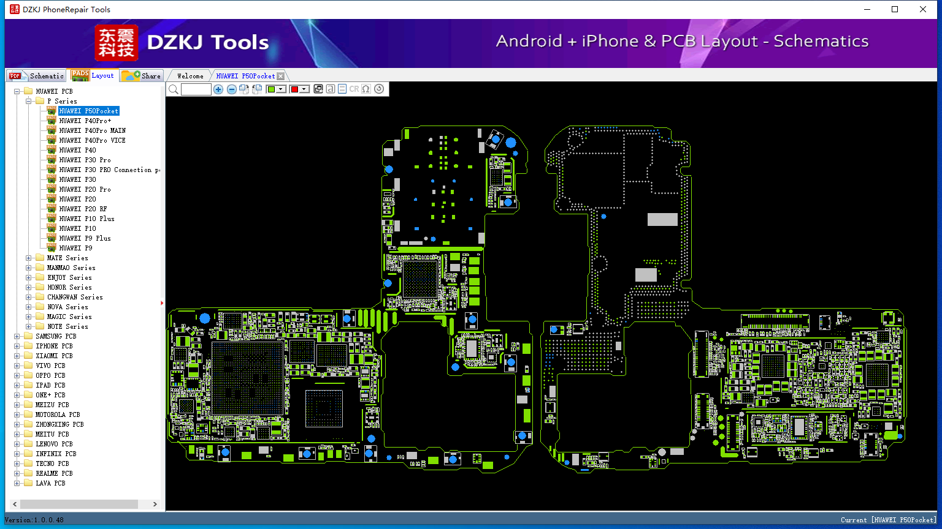Image resolution: width=942 pixels, height=529 pixels.
Task: Click the folder icon for MATE Series
Action: coord(40,258)
